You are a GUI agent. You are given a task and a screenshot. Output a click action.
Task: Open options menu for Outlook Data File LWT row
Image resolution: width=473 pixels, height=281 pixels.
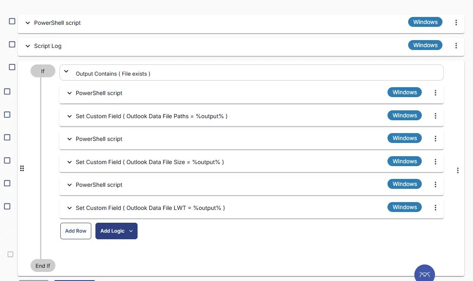(435, 208)
